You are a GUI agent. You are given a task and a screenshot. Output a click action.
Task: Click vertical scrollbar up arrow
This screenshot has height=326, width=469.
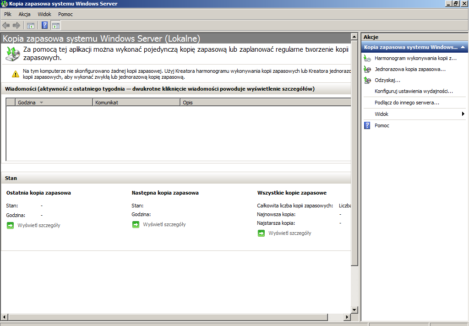click(x=354, y=37)
